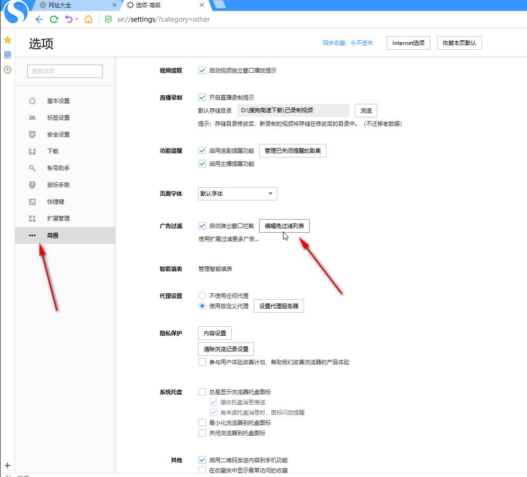This screenshot has height=477, width=527.
Task: Click the default storage path field
Action: click(293, 110)
